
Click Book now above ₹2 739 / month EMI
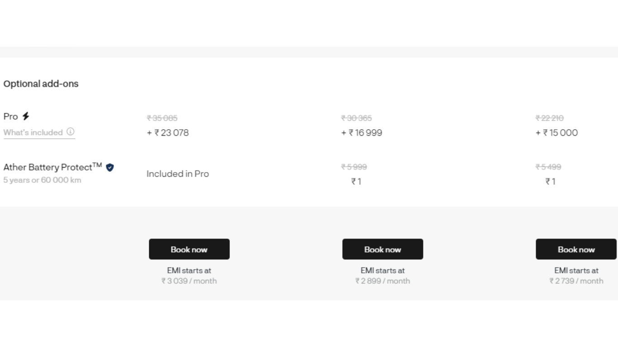pos(576,249)
